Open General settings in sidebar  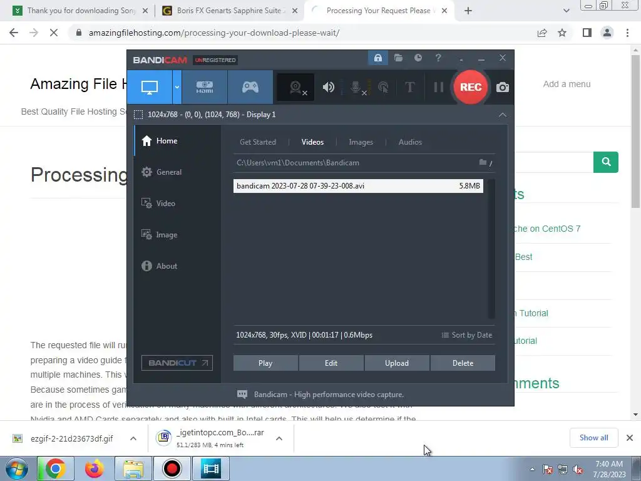[x=178, y=172]
